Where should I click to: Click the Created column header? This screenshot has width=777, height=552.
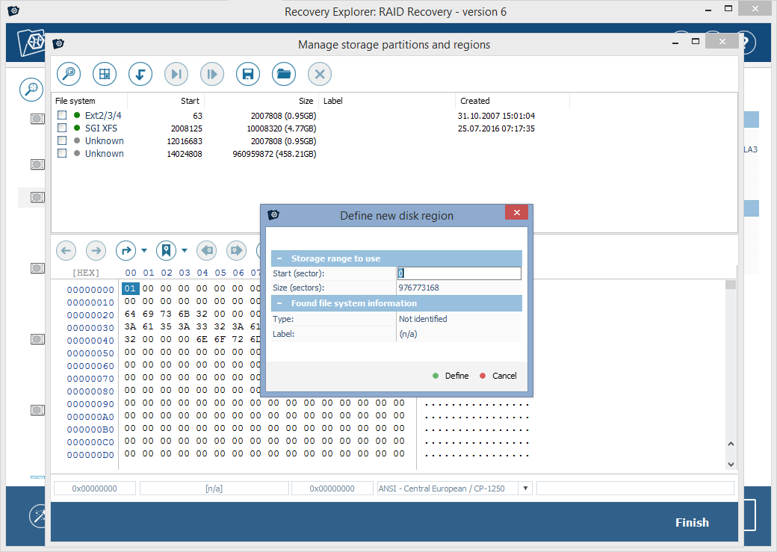click(x=513, y=101)
